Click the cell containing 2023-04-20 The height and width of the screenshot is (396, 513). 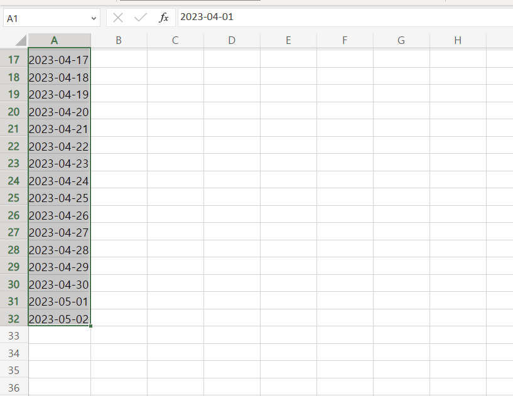click(x=59, y=111)
